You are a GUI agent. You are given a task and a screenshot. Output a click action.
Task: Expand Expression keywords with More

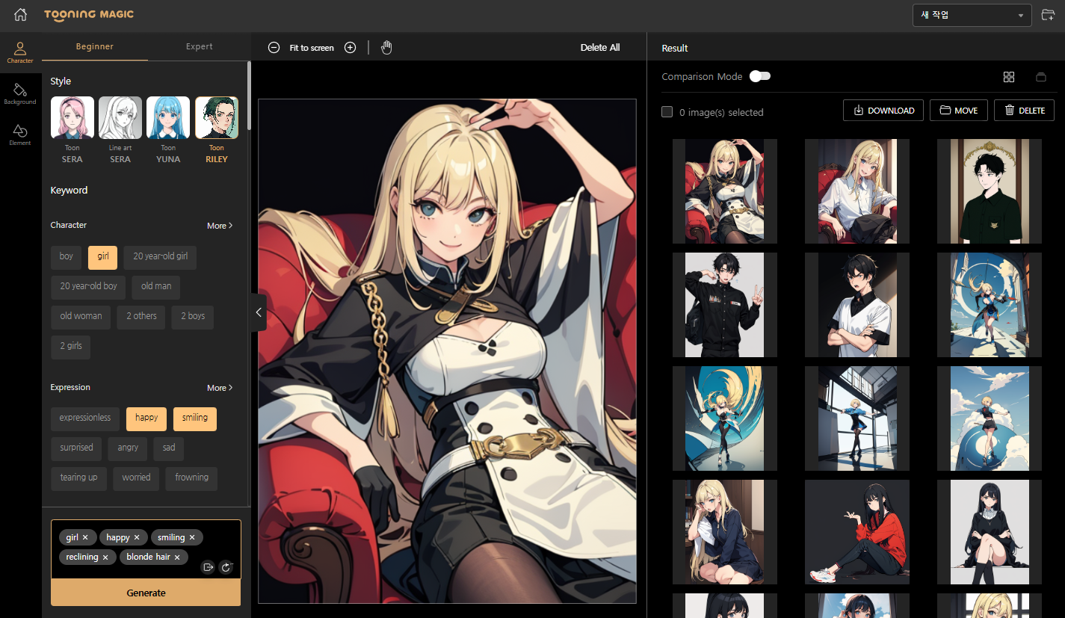pos(220,388)
